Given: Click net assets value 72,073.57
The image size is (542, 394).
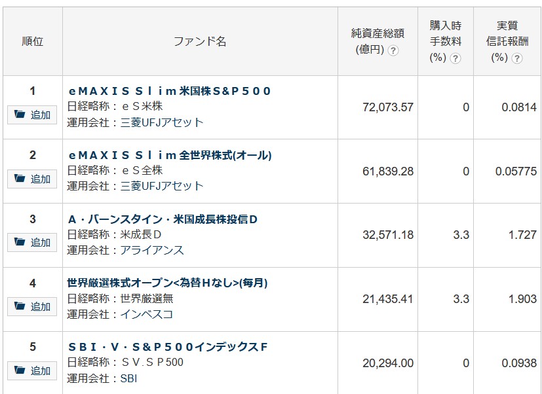Looking at the screenshot, I should point(388,107).
